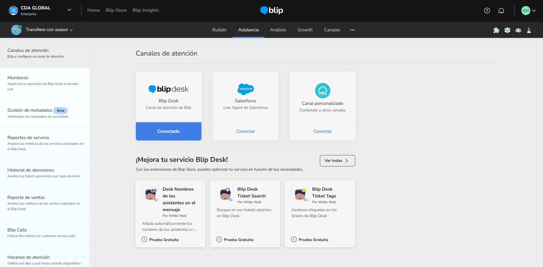Click Conectar under Canal personalizado
Image resolution: width=543 pixels, height=267 pixels.
point(323,131)
